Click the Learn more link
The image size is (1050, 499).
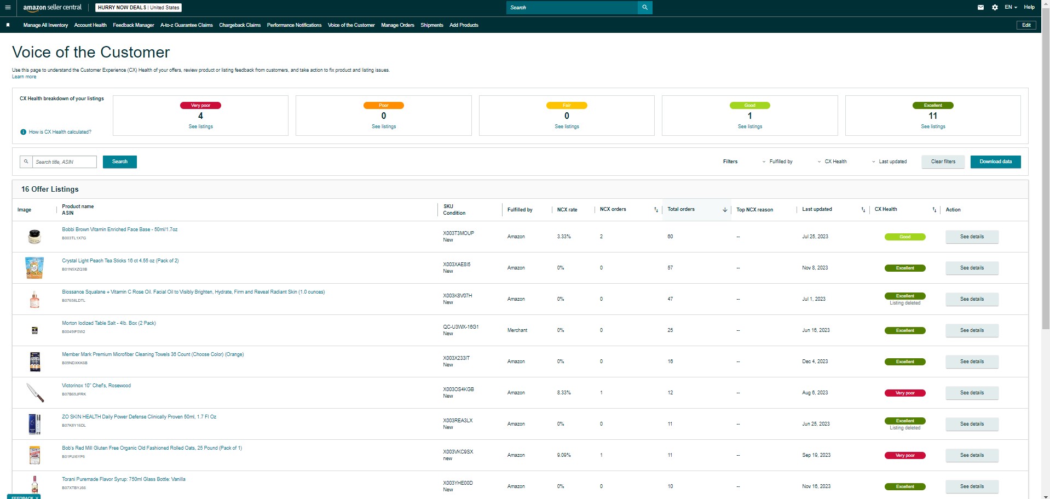click(24, 77)
